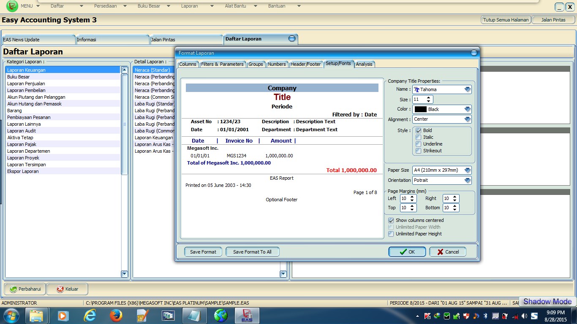The height and width of the screenshot is (324, 577).
Task: Select Aktiva Tetap in the category list
Action: tap(63, 138)
